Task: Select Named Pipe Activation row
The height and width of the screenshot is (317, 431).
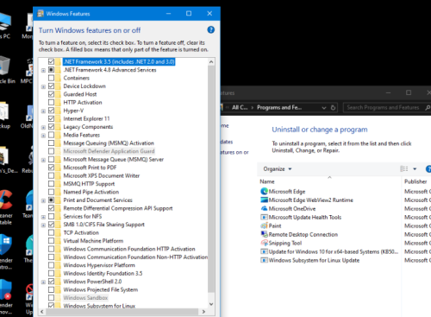Action: [91, 192]
